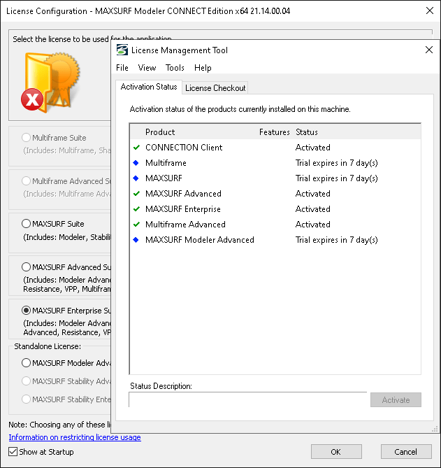Choose standalone MAXSURF Modeler Advanced radio button
The image size is (441, 468).
[27, 363]
